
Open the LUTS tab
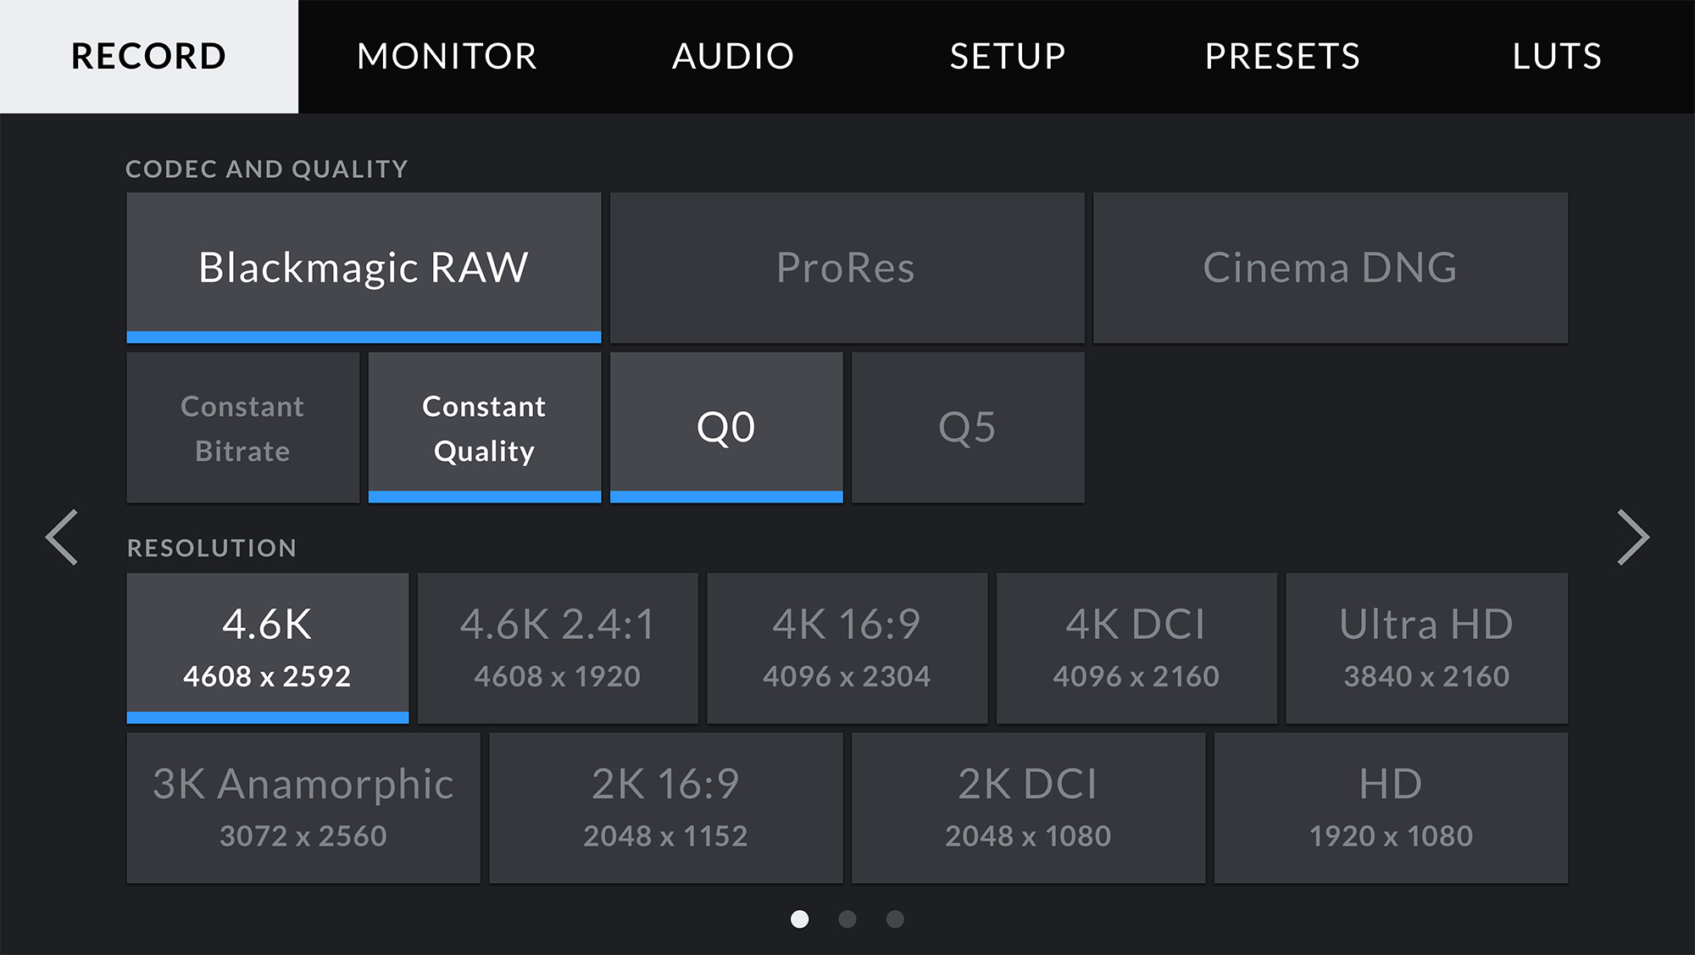(1556, 56)
